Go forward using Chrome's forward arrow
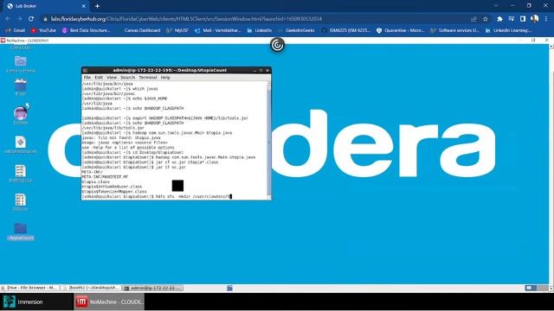The image size is (554, 311). pyautogui.click(x=19, y=19)
